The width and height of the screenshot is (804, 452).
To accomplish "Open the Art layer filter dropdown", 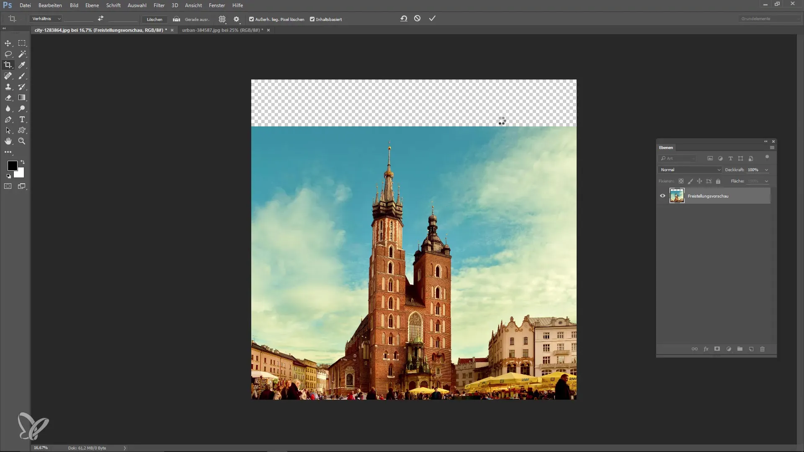I will click(x=678, y=159).
